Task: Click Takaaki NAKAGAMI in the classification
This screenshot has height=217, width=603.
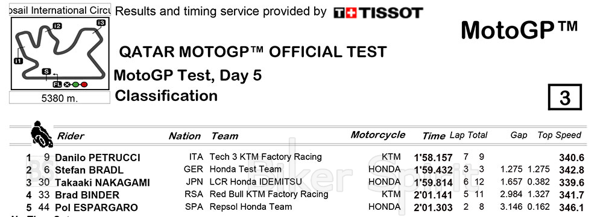Action: (x=103, y=183)
